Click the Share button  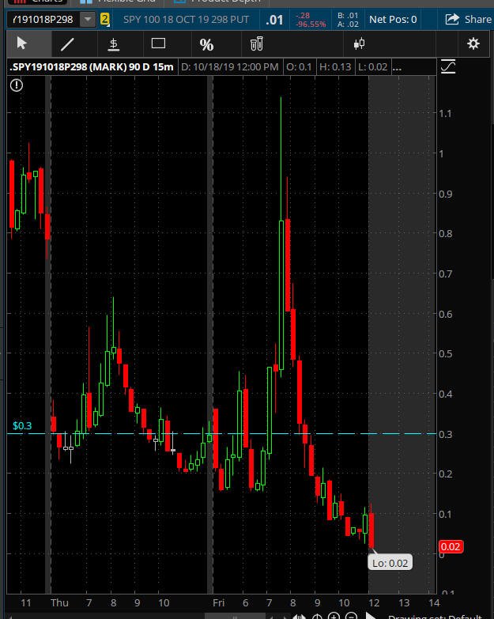click(469, 19)
